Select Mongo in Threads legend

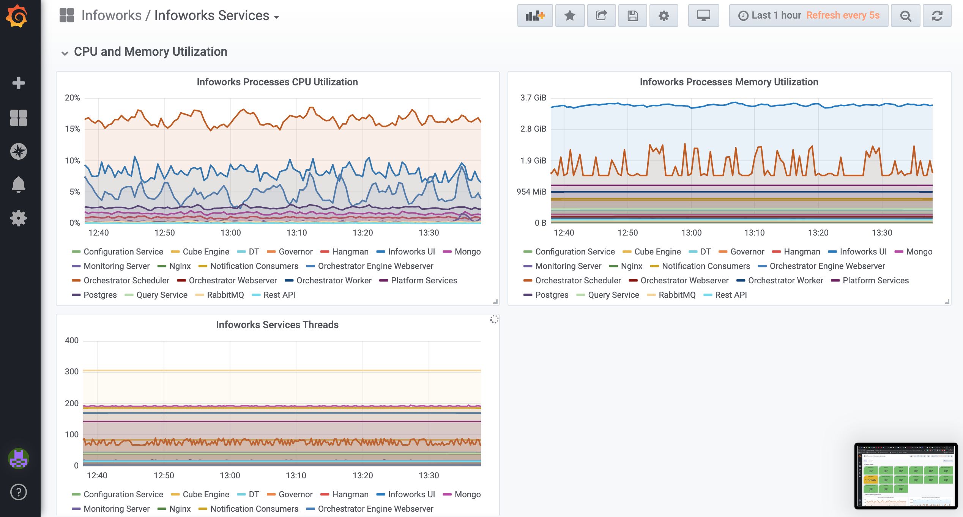click(x=467, y=495)
